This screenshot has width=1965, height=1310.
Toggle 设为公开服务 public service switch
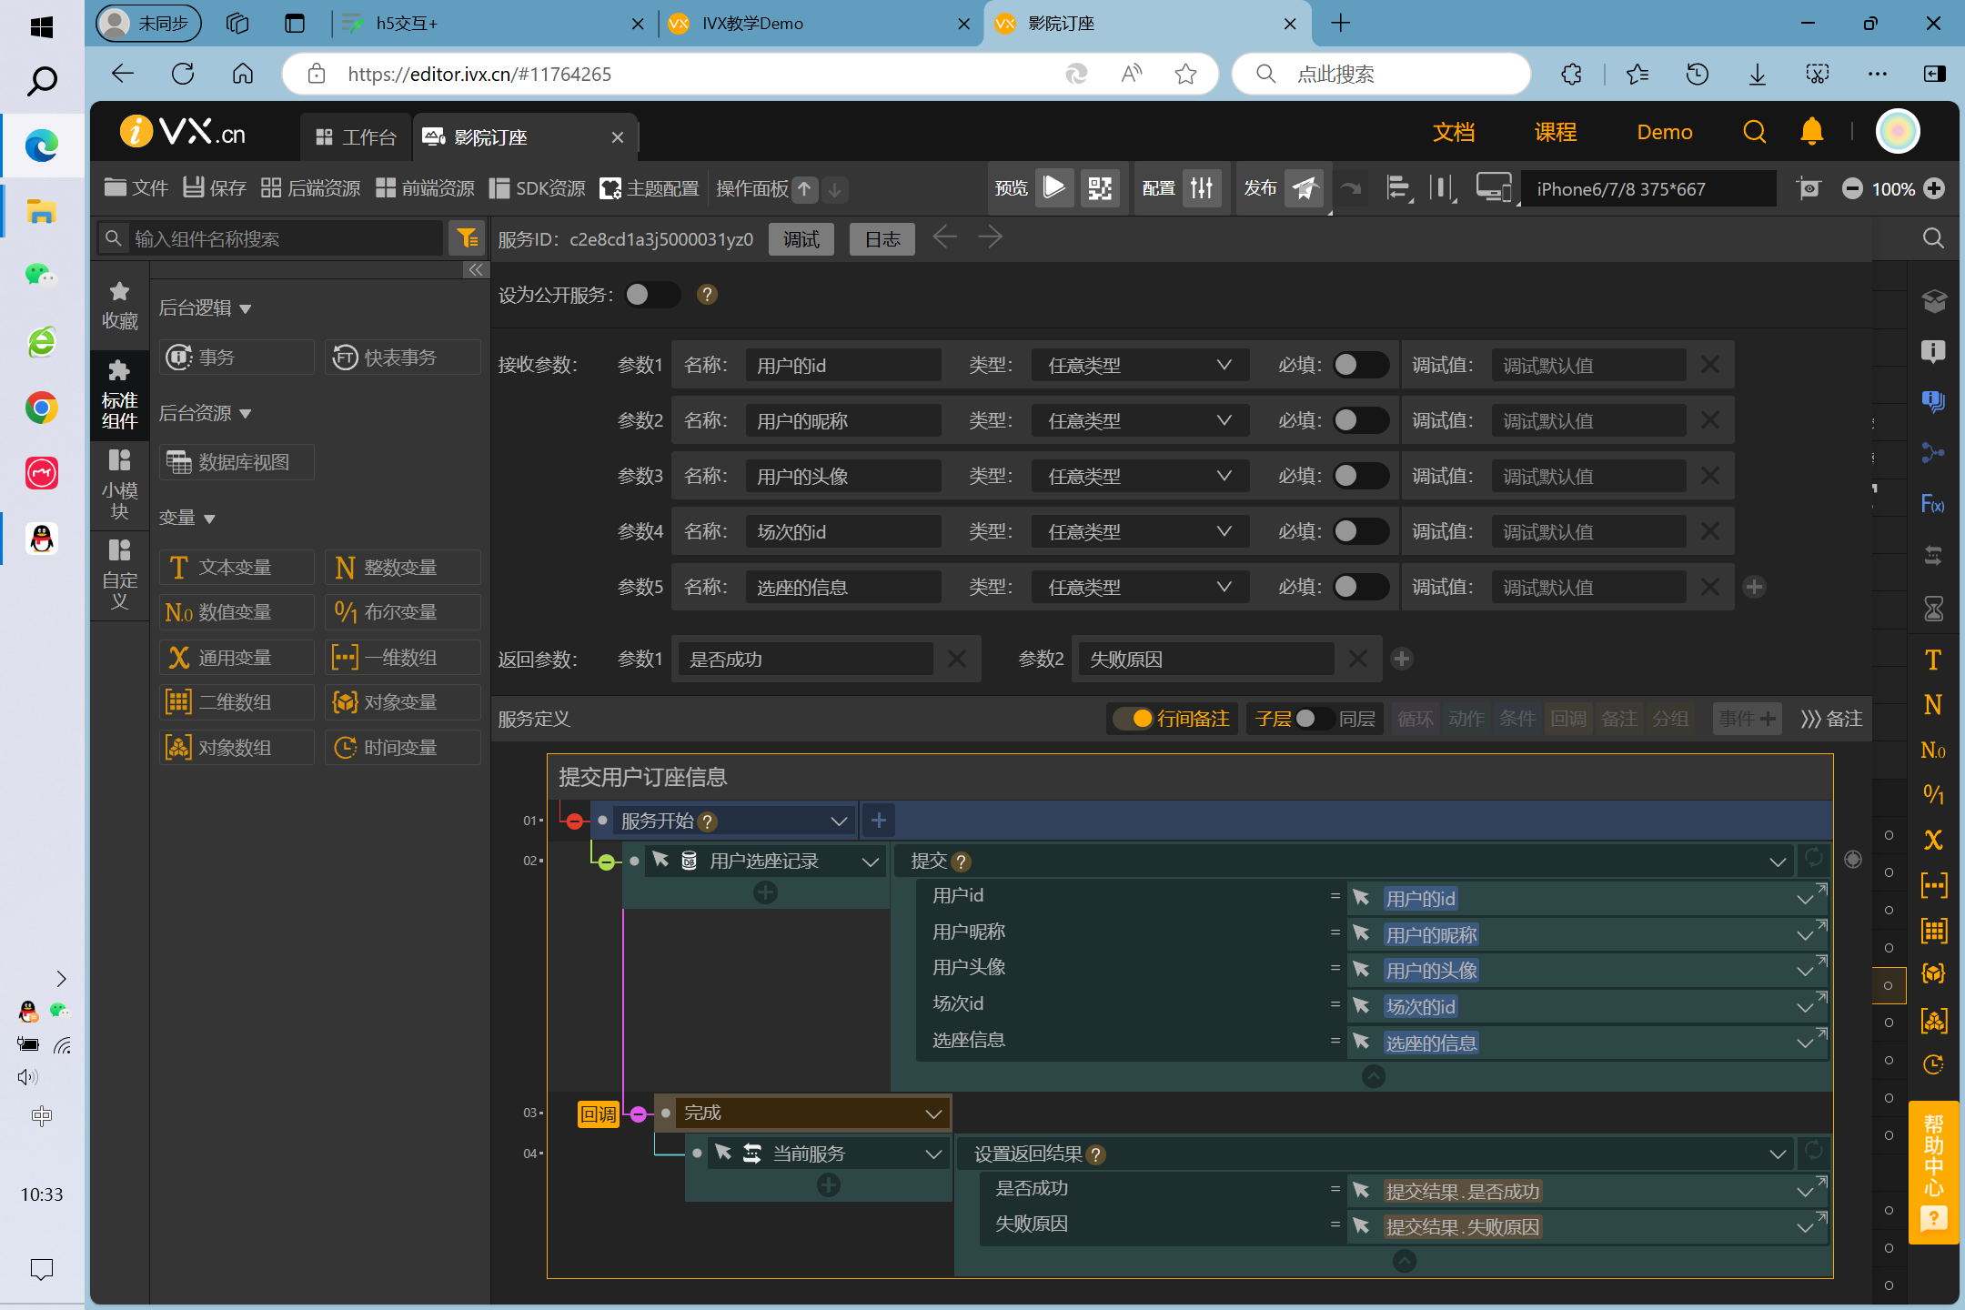pyautogui.click(x=652, y=295)
